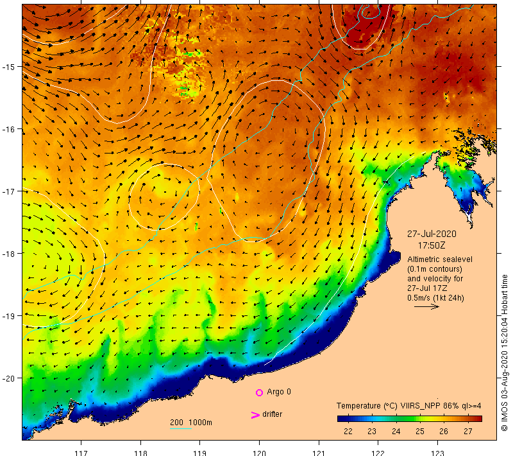513x456 pixels.
Task: Click the '0.5m/s (1kt 24h)' scale text
Action: 435,298
